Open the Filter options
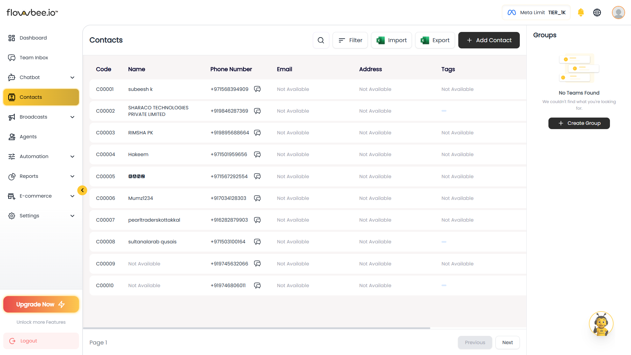This screenshot has height=355, width=631. pyautogui.click(x=350, y=40)
